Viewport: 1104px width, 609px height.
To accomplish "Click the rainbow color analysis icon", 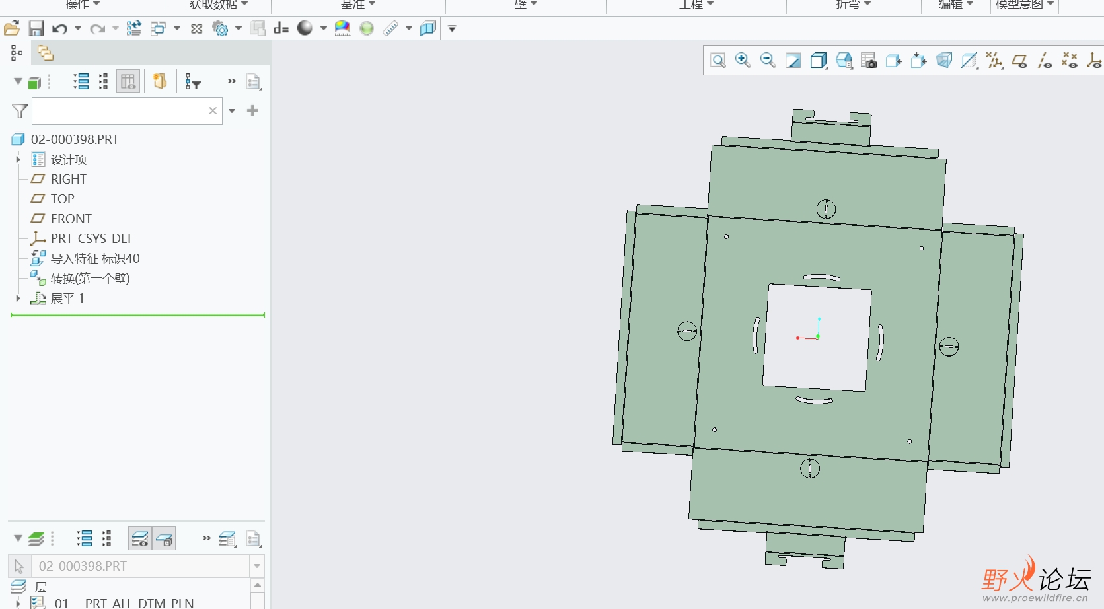I will 342,28.
